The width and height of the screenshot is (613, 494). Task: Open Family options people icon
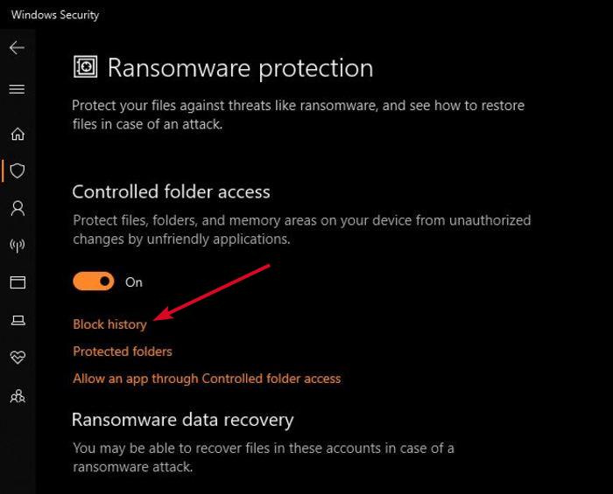click(18, 396)
